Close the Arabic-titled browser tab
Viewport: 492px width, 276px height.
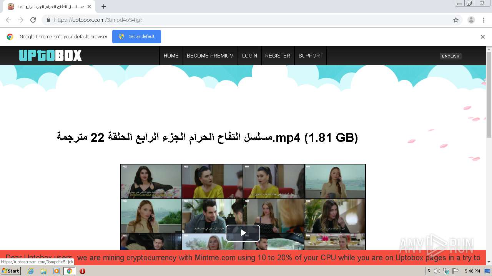89,7
